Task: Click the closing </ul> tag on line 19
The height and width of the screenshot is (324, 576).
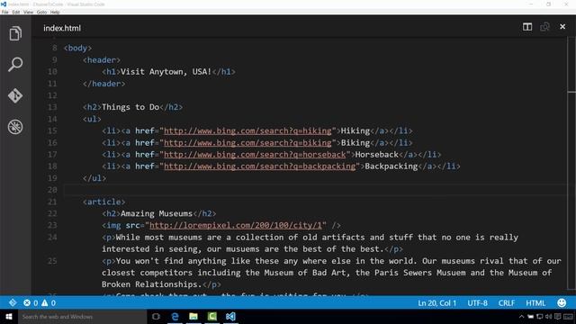Action: point(94,178)
